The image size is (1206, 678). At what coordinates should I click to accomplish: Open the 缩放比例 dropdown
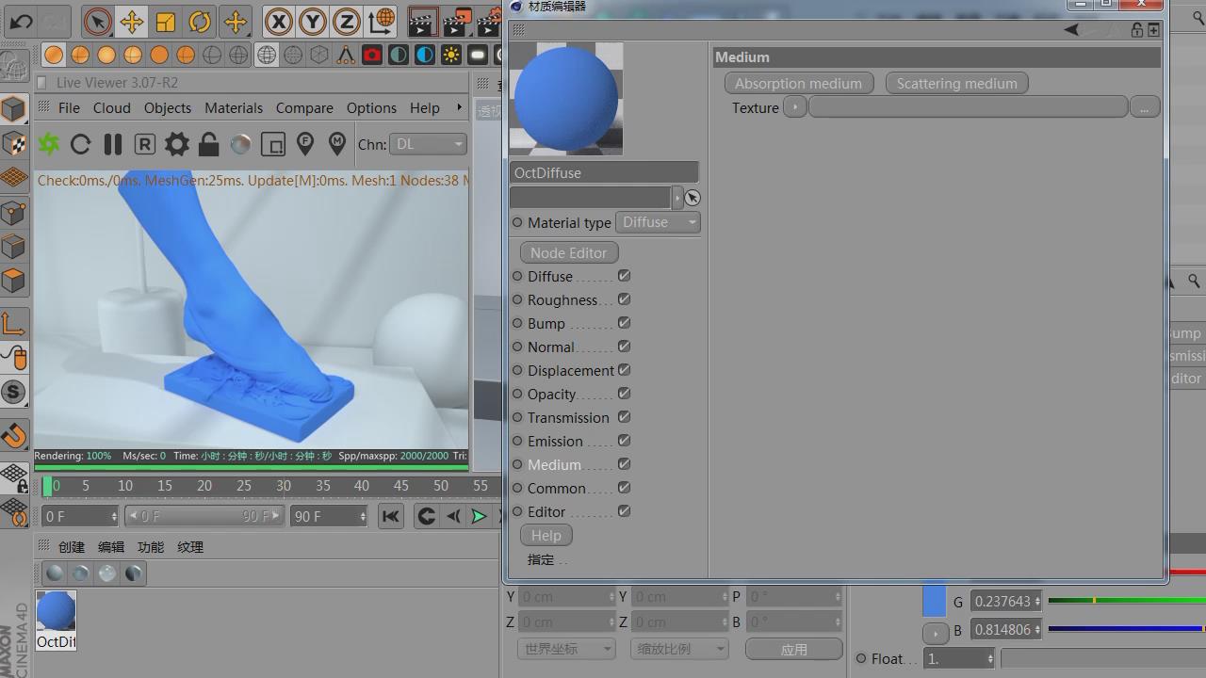pos(679,649)
